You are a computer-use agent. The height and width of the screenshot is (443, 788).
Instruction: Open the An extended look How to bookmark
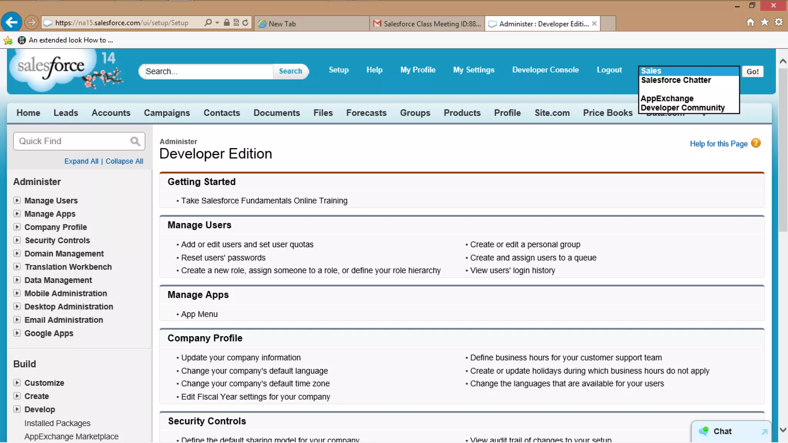[x=66, y=40]
